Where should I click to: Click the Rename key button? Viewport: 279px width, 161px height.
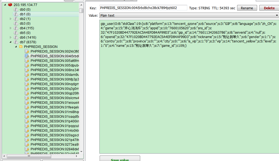pyautogui.click(x=247, y=8)
